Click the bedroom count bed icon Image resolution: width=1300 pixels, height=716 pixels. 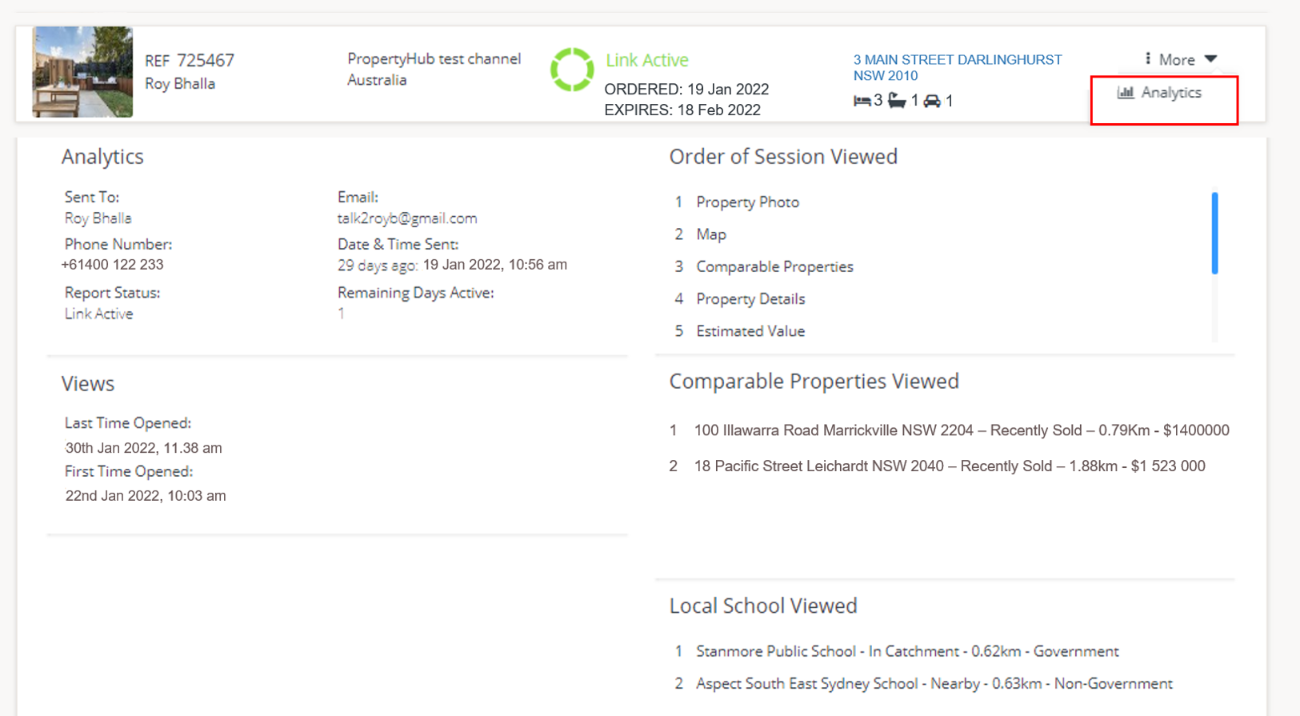[x=862, y=101]
